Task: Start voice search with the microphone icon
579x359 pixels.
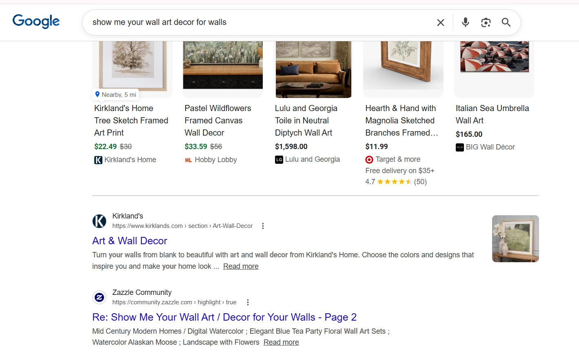Action: pyautogui.click(x=466, y=22)
